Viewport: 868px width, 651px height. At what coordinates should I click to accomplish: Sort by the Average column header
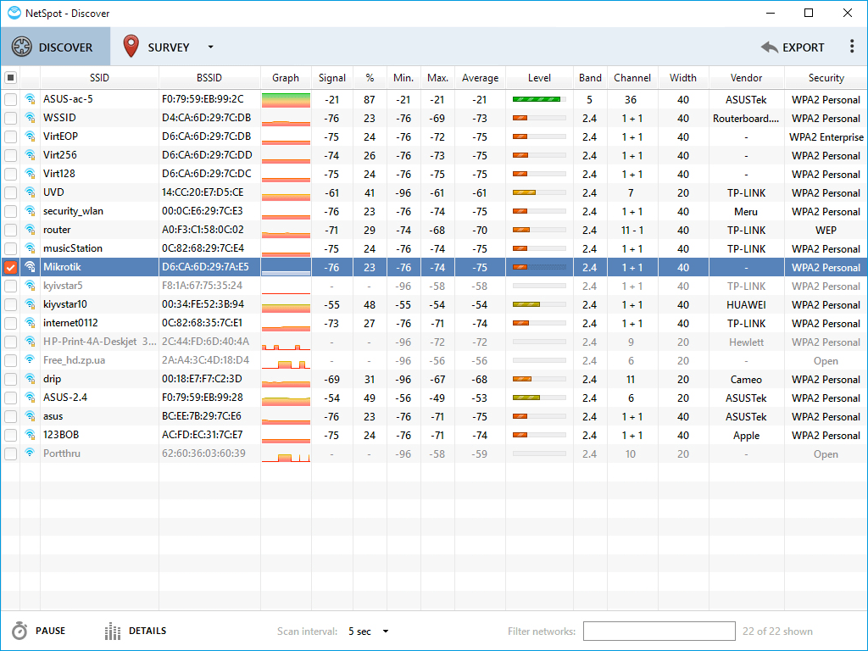[x=480, y=78]
